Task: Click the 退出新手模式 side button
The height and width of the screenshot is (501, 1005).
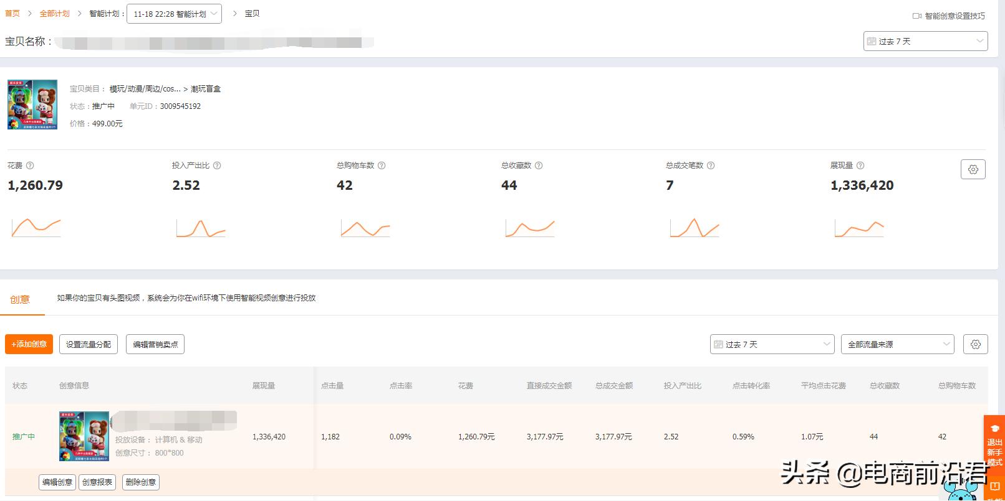Action: tap(994, 446)
